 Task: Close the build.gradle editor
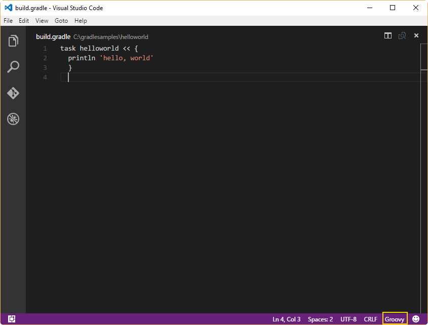[x=416, y=35]
